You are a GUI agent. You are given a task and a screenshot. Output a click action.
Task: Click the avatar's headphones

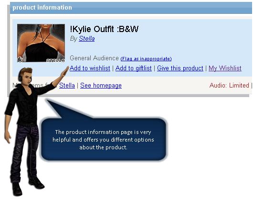(x=20, y=77)
